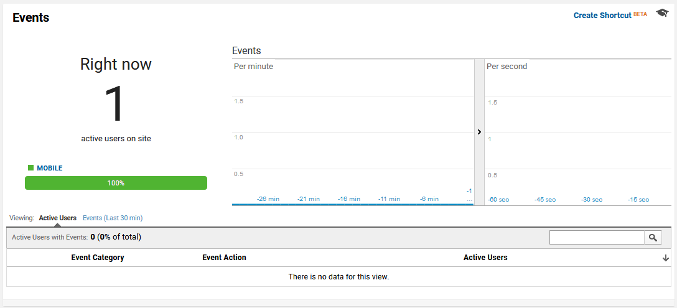
Task: Open the MOBILE device category link
Action: [50, 168]
